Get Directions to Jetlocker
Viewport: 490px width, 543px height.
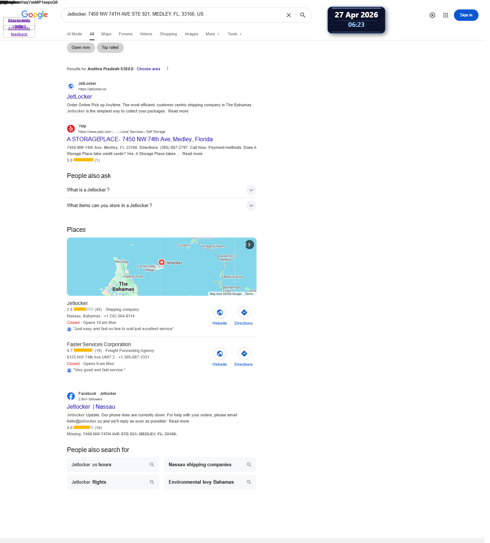(244, 313)
